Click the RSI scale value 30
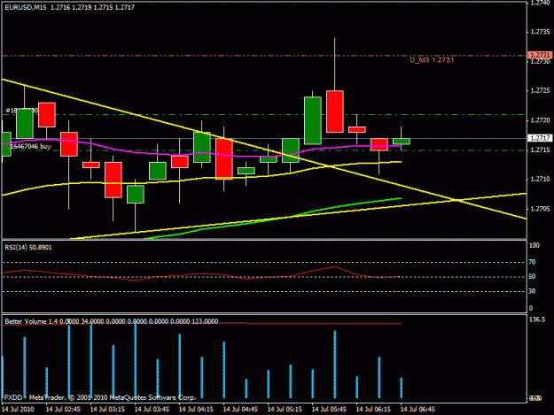554x415 pixels. click(532, 291)
